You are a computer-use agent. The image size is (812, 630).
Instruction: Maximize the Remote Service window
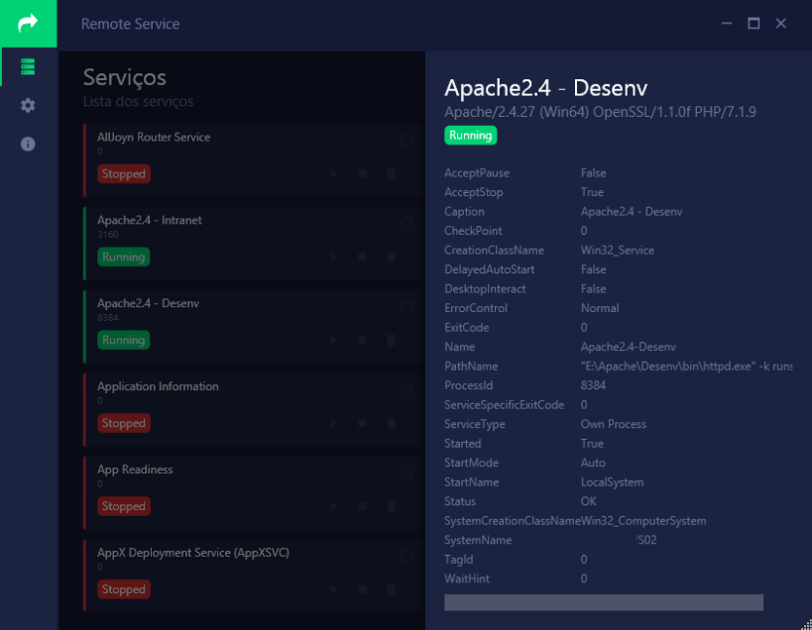pyautogui.click(x=754, y=23)
